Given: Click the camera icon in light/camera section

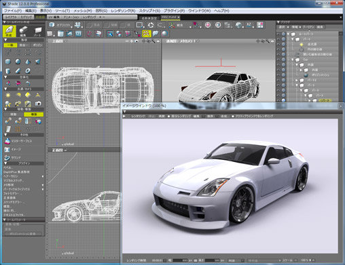Looking at the screenshot, I should (38, 104).
